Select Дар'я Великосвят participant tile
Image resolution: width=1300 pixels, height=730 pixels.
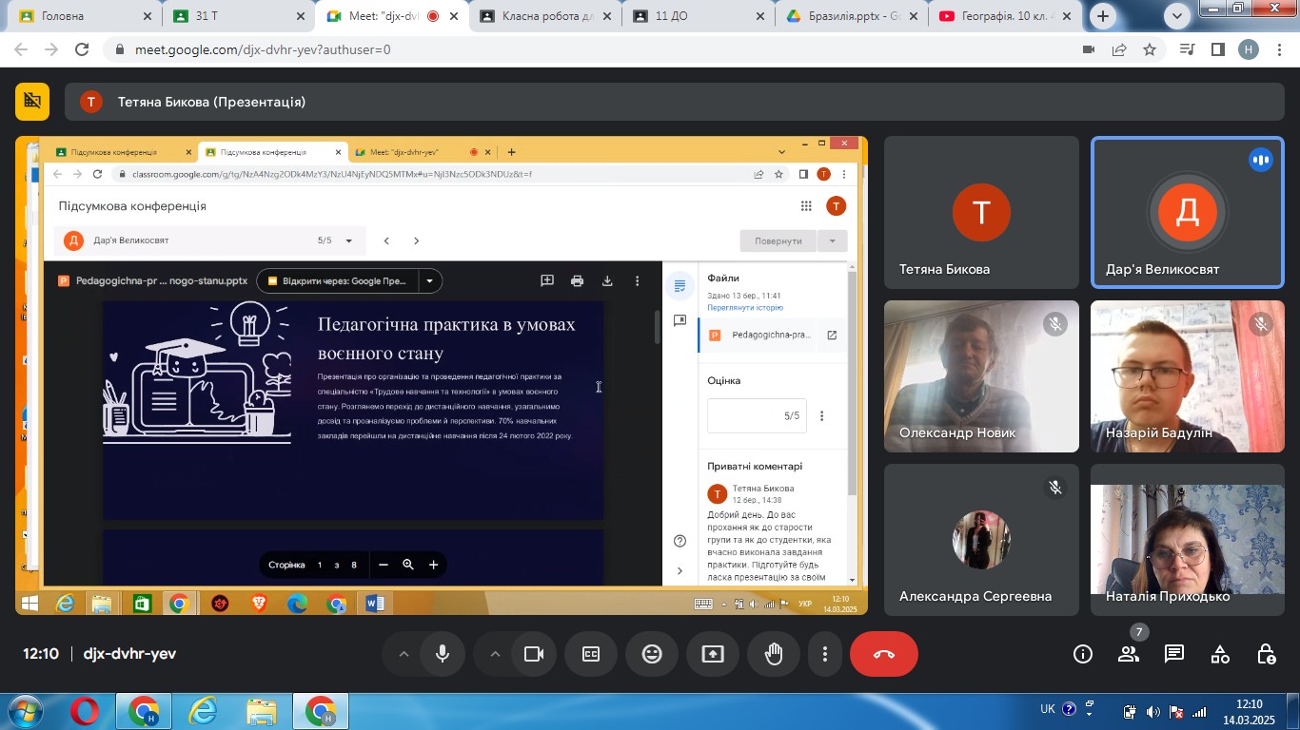[x=1187, y=211]
